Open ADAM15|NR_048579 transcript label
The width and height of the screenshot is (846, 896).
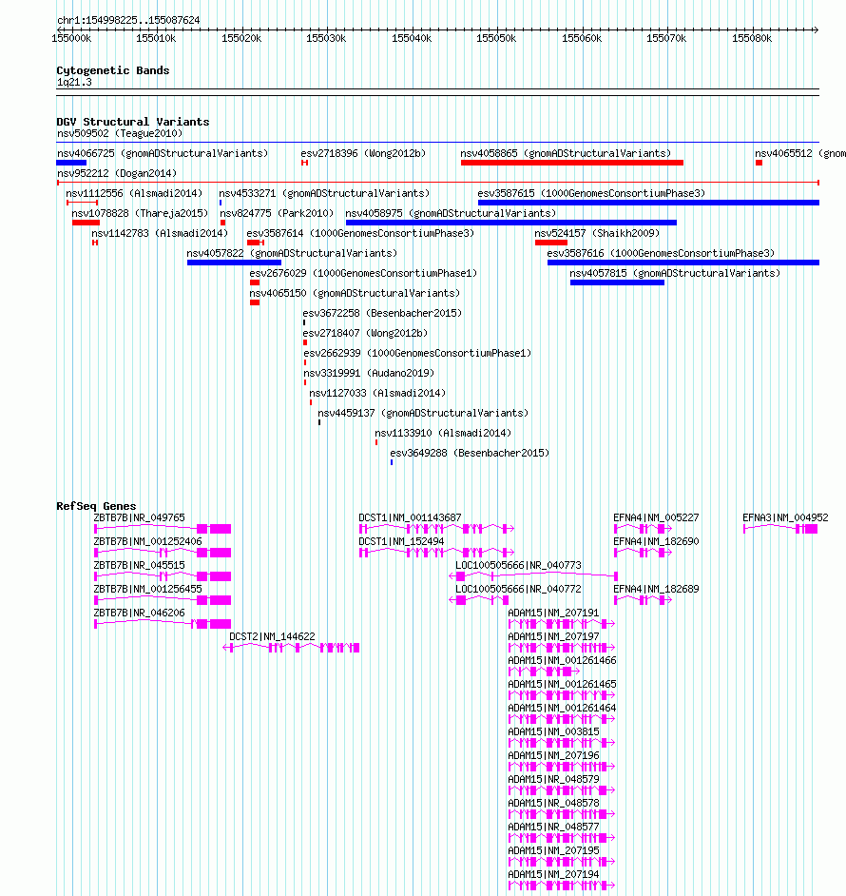coord(553,780)
